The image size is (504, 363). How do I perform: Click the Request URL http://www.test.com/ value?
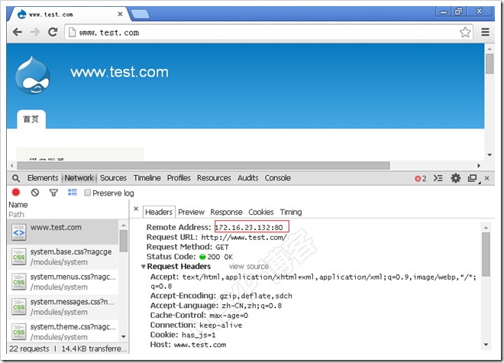coord(244,238)
